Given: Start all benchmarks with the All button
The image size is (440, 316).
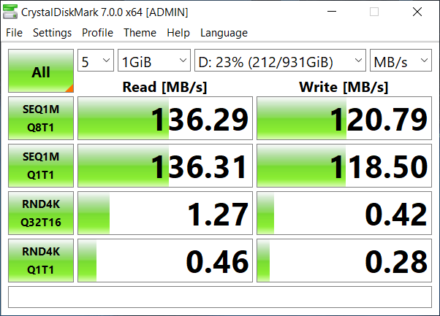Looking at the screenshot, I should tap(41, 71).
